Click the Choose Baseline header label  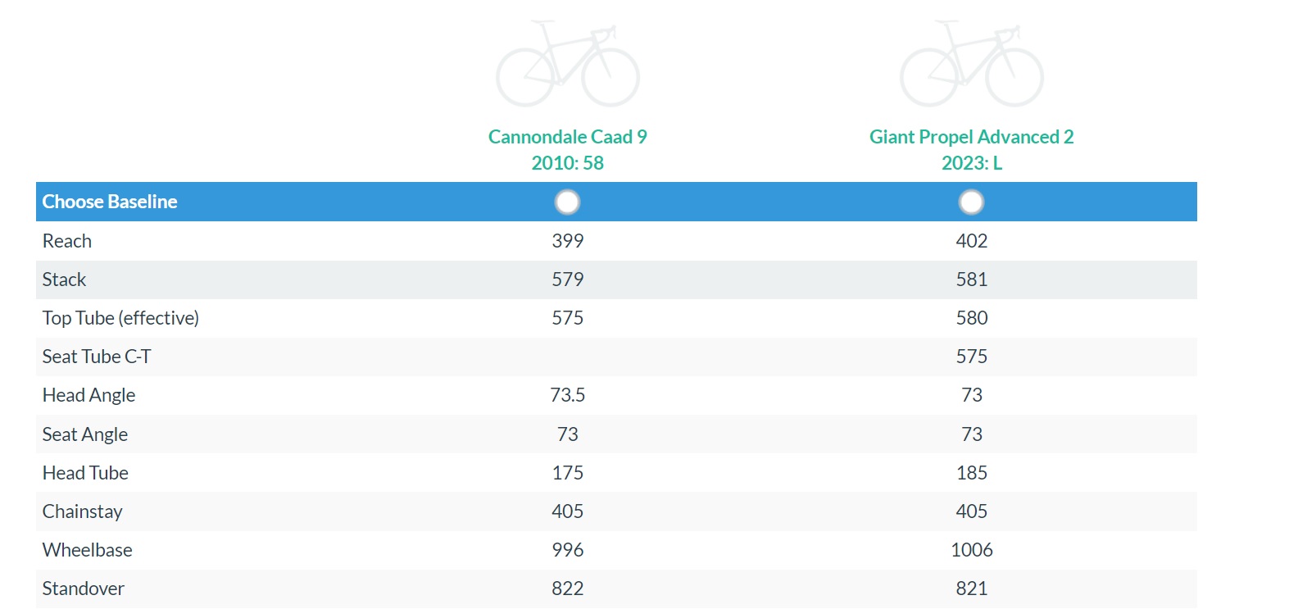pyautogui.click(x=110, y=202)
